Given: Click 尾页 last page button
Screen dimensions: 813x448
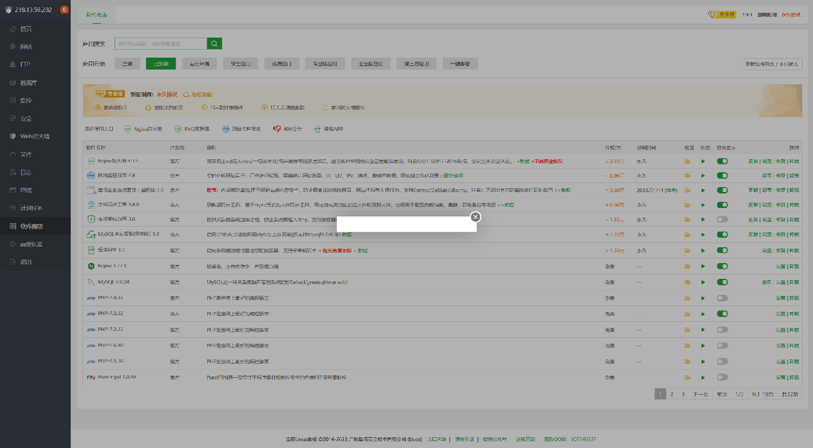Looking at the screenshot, I should (x=722, y=394).
